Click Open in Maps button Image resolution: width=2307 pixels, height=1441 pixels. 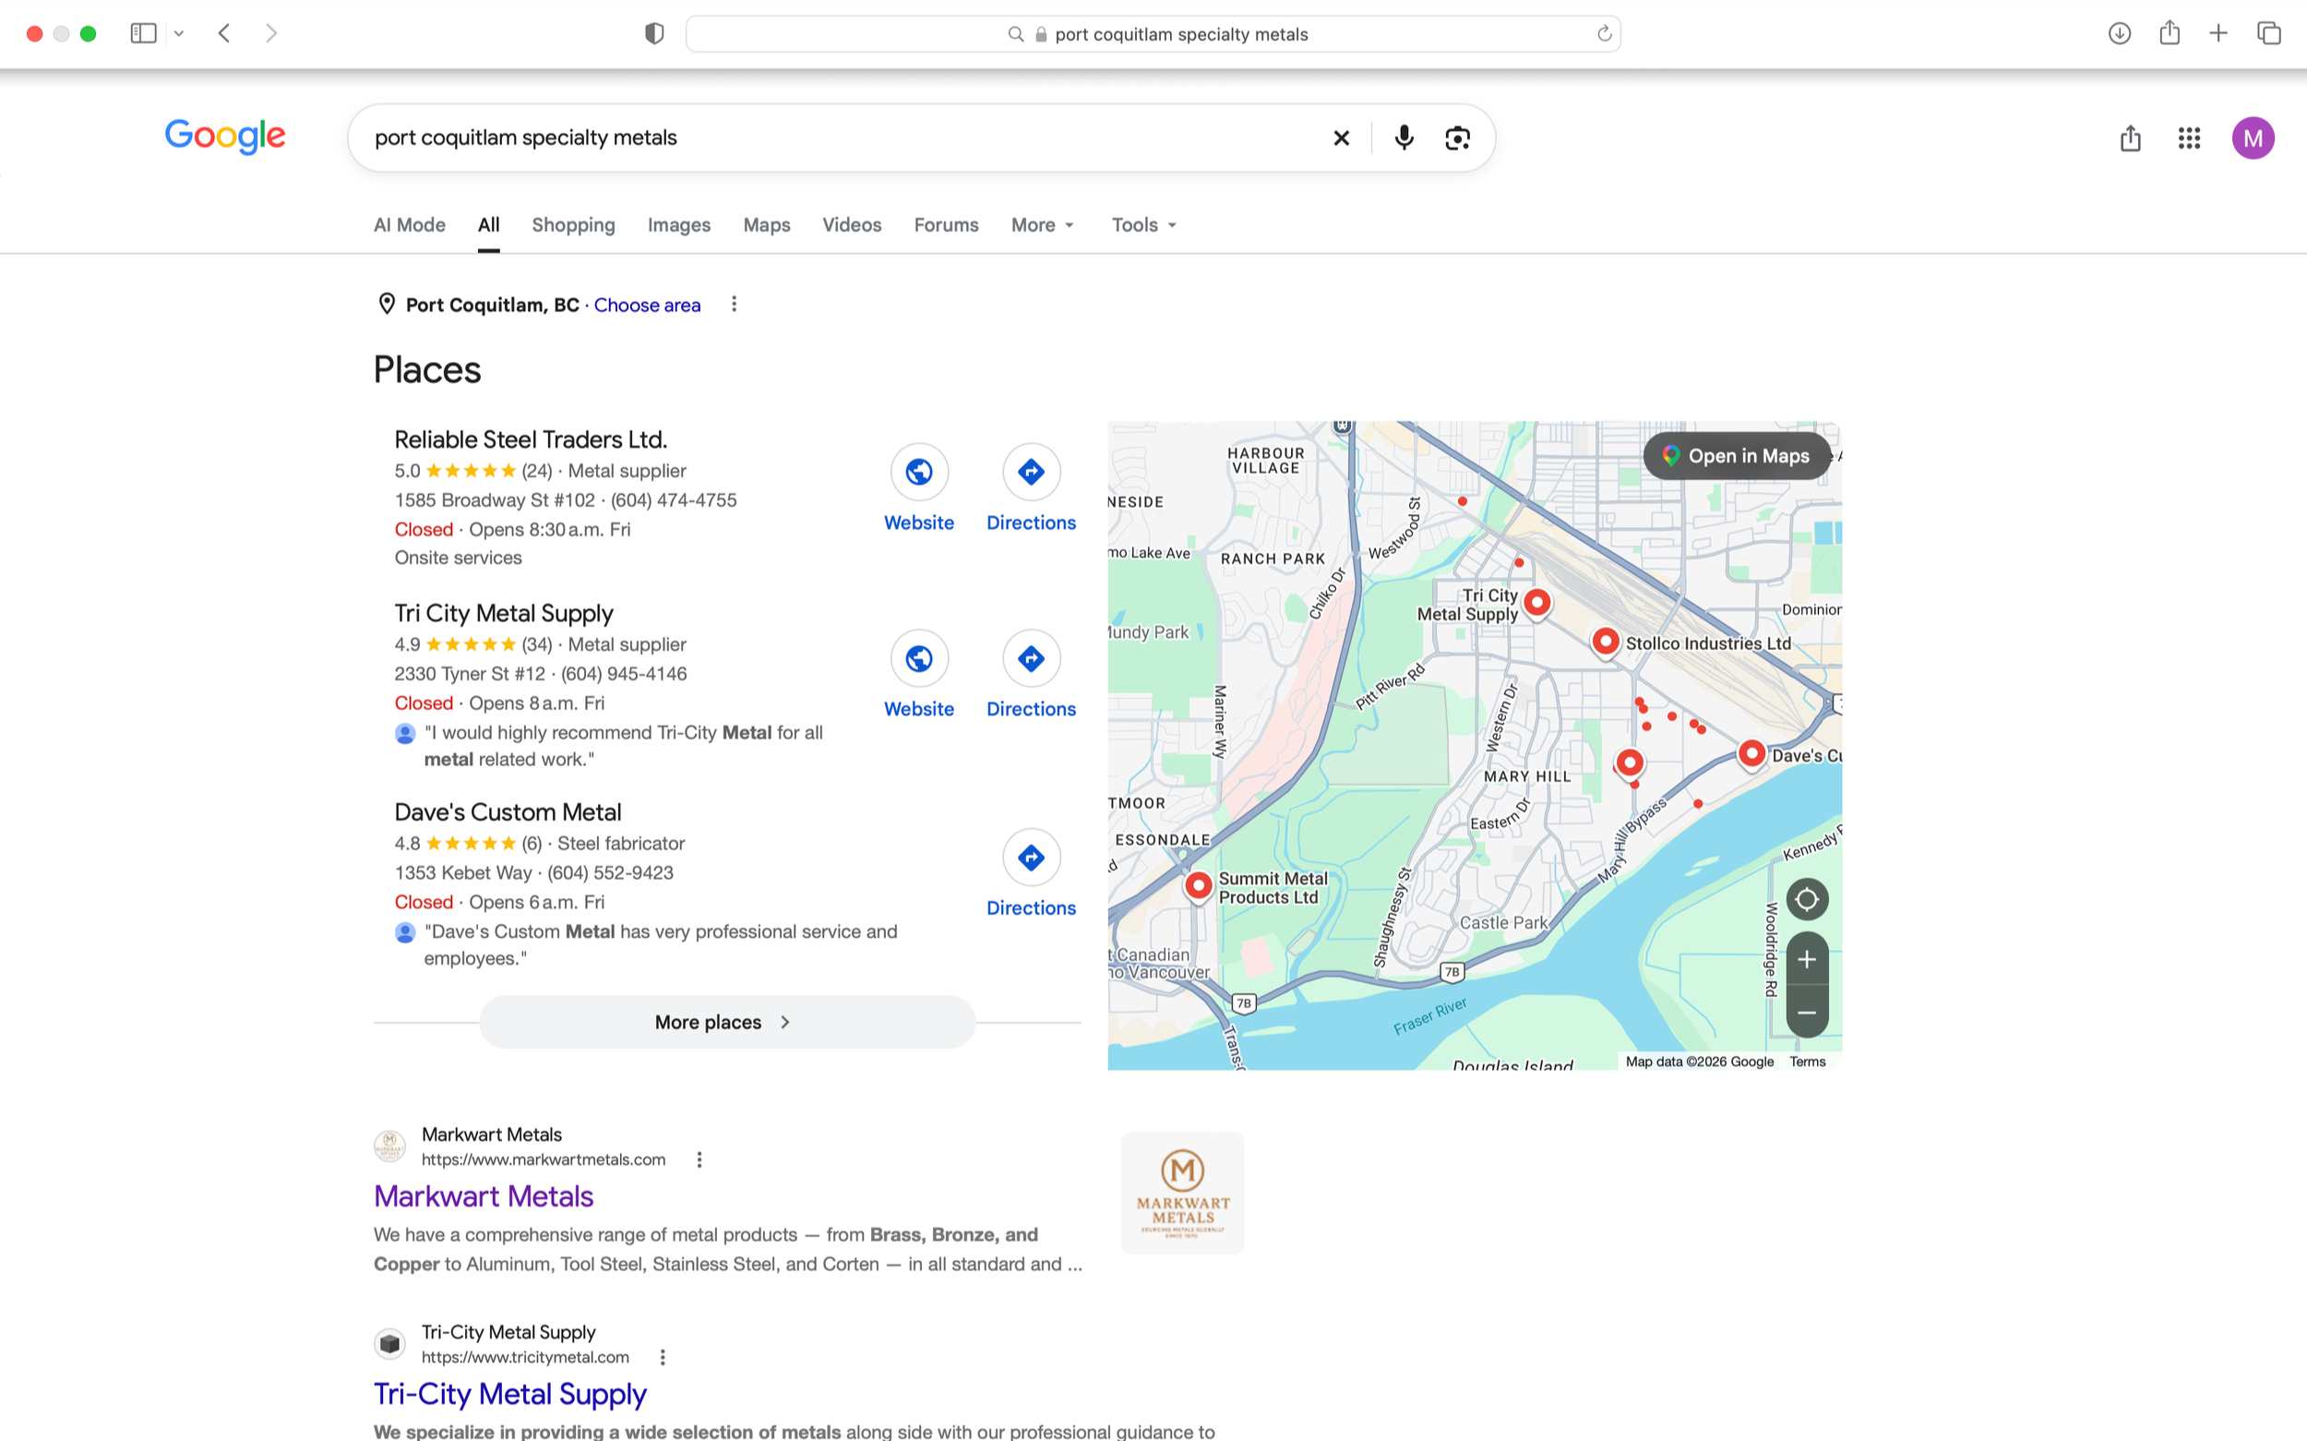pyautogui.click(x=1738, y=455)
